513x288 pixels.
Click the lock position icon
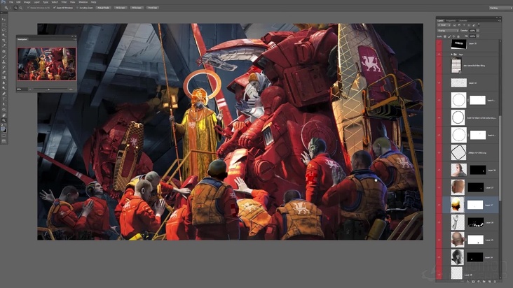pyautogui.click(x=454, y=36)
